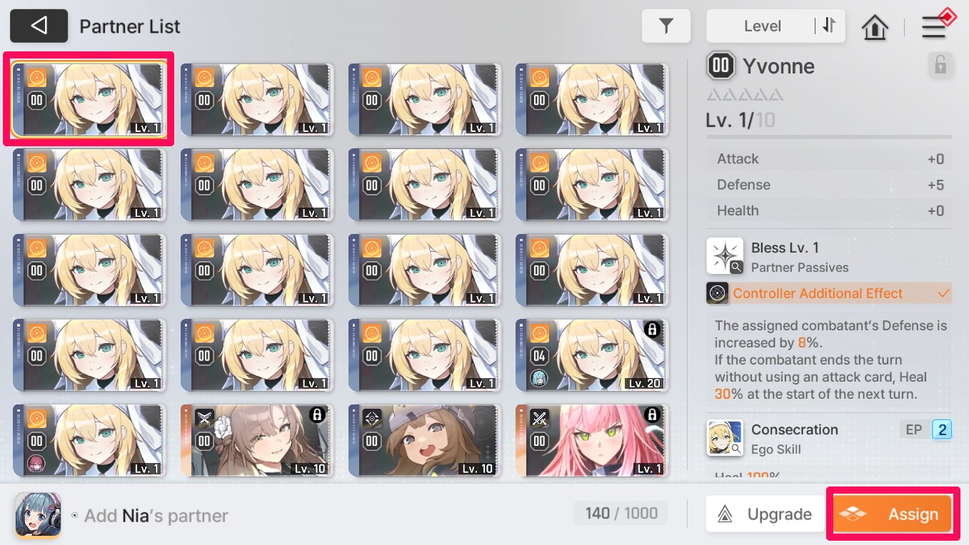Click the class emblem on pink-haired partner card
This screenshot has height=545, width=969.
[x=539, y=419]
